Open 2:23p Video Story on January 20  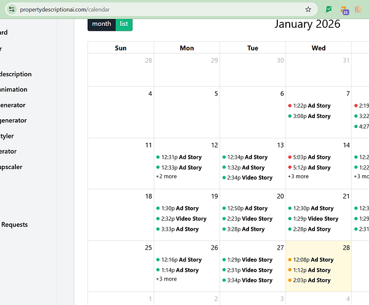(247, 219)
